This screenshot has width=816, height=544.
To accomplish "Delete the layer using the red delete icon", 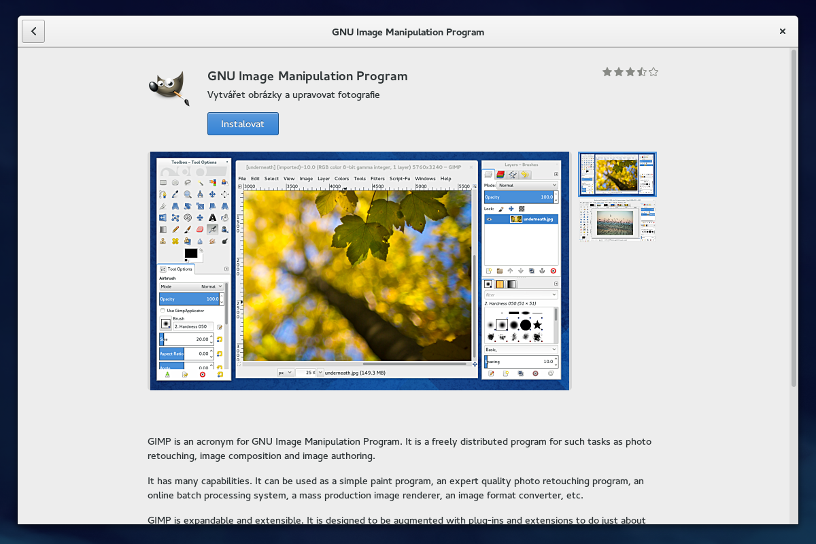I will click(554, 271).
